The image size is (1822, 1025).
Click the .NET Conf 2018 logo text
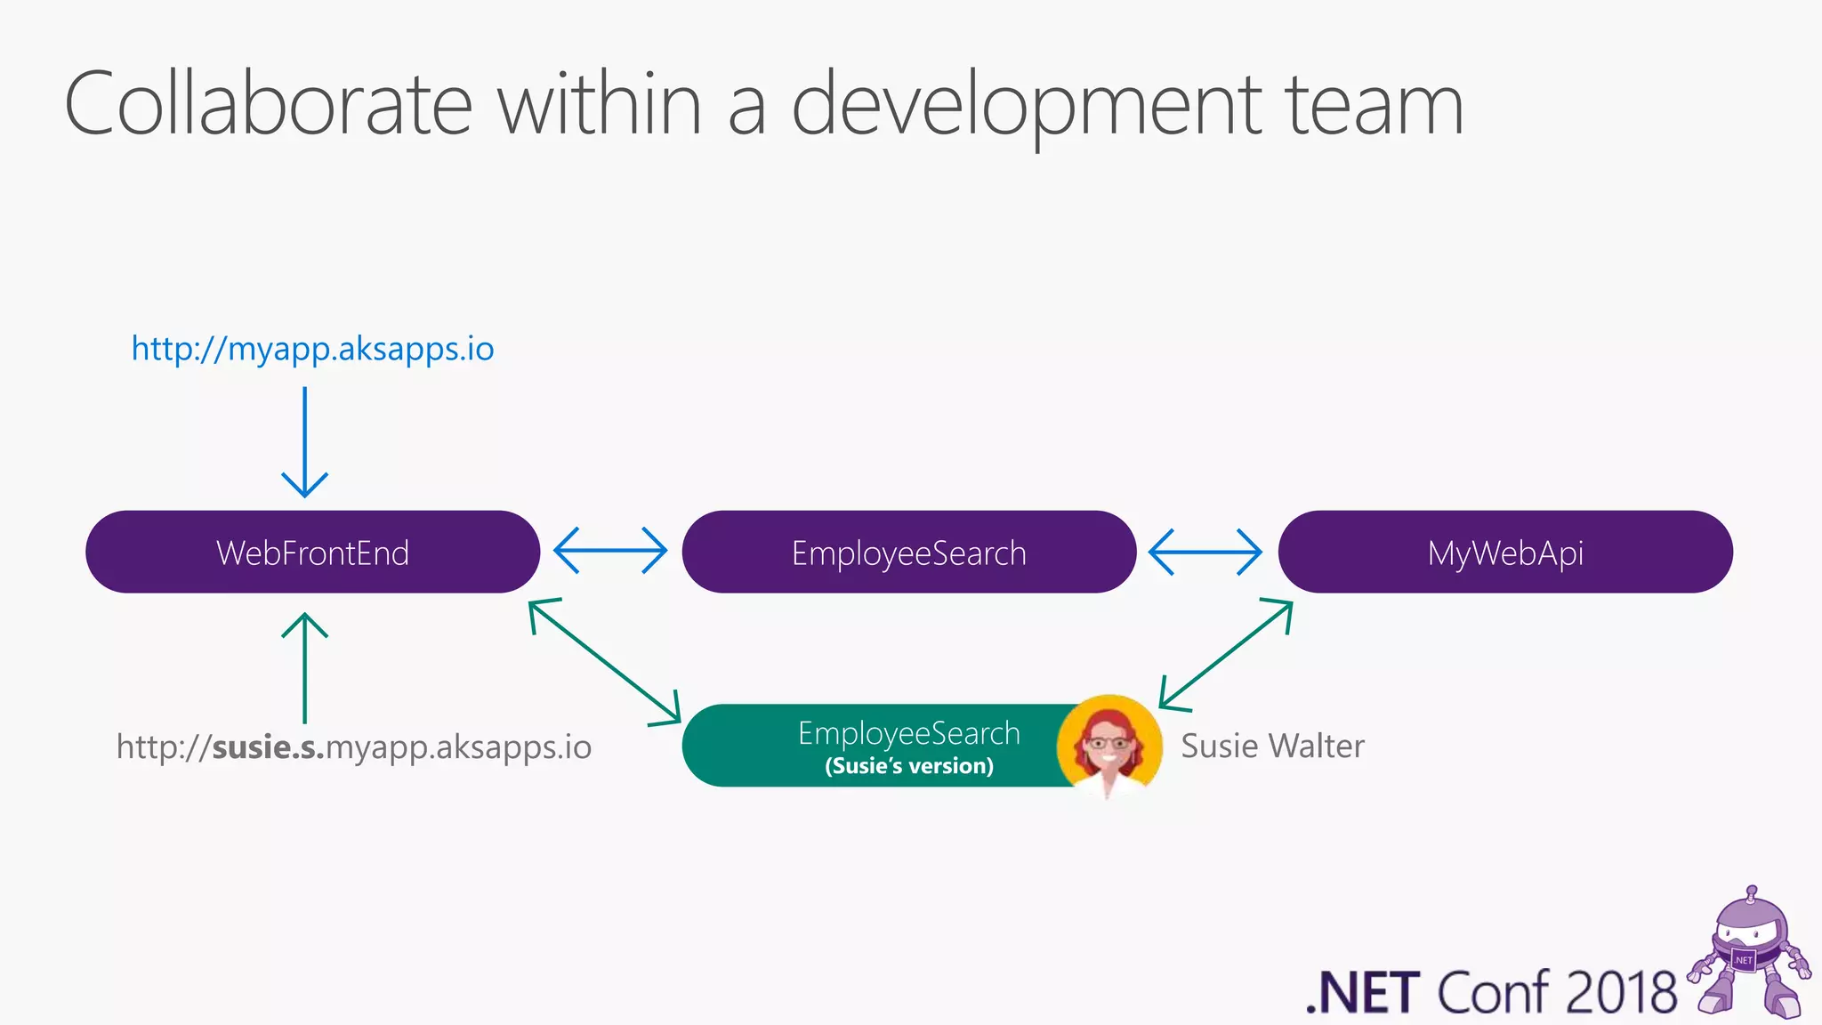(x=1491, y=992)
